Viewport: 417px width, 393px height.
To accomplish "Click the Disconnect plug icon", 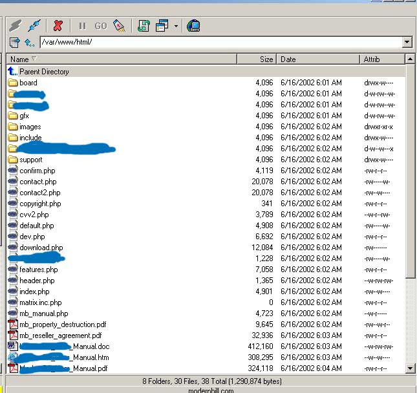I will [x=34, y=26].
